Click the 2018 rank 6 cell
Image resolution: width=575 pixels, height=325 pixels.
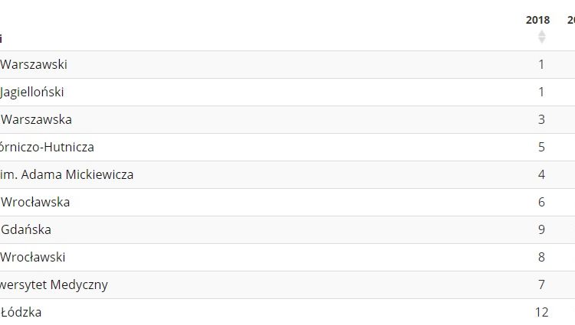(541, 202)
